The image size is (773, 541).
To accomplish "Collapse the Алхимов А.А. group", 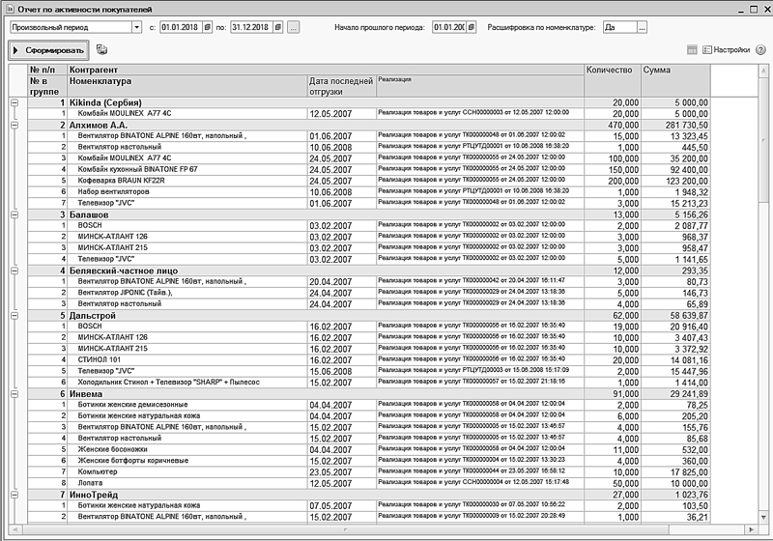I will tap(14, 126).
